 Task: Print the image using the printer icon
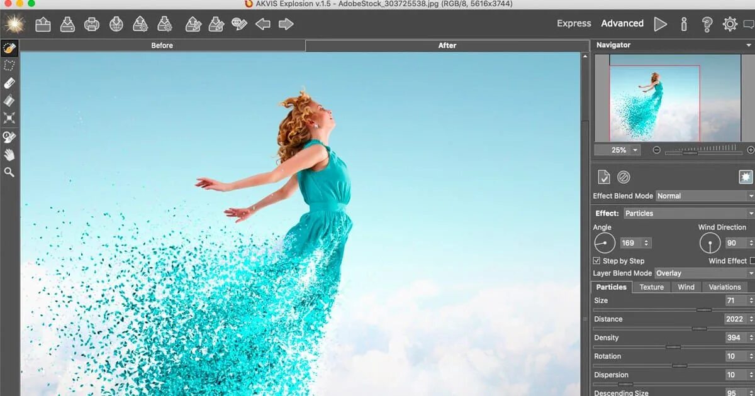coord(92,25)
